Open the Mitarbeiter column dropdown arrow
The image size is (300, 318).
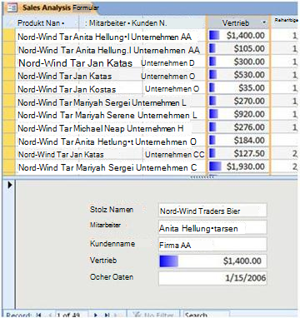coord(129,23)
